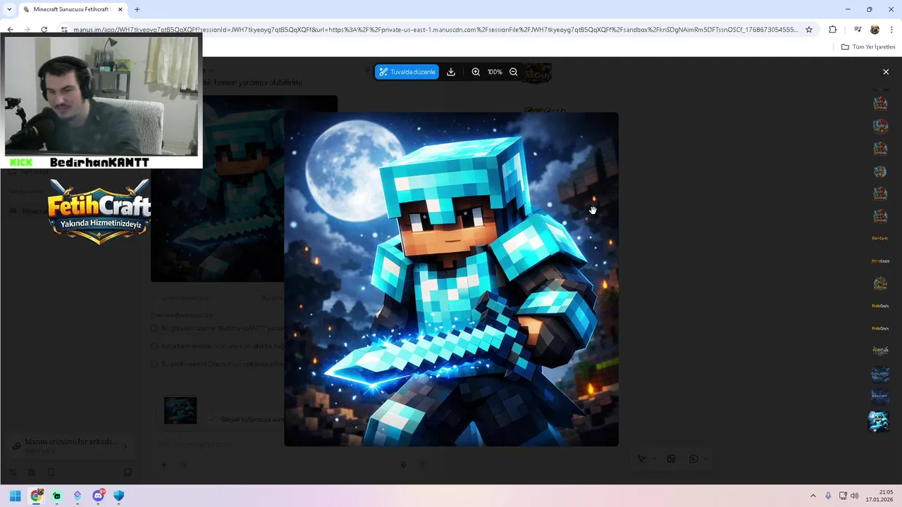Click the 100% zoom level text
The width and height of the screenshot is (902, 507).
pyautogui.click(x=495, y=72)
